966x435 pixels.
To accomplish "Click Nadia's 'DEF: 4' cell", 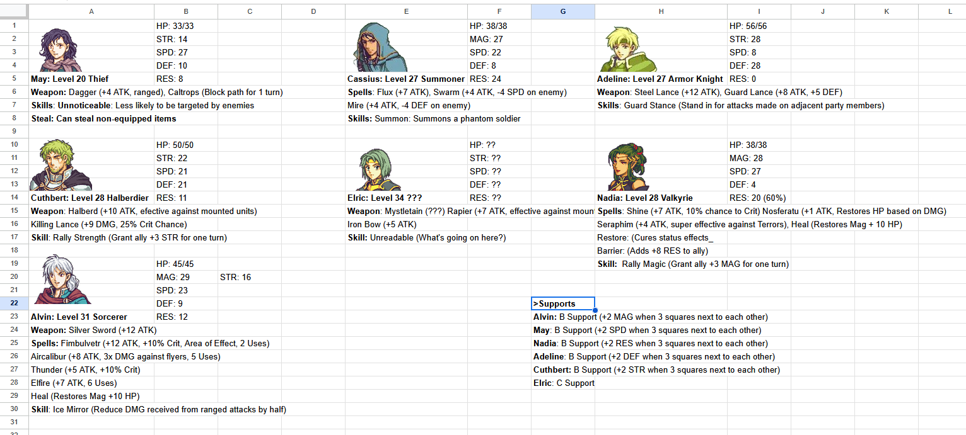I will coord(759,184).
